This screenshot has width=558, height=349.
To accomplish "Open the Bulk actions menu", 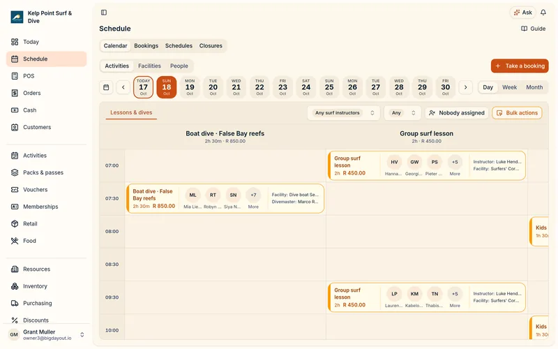I will point(517,113).
